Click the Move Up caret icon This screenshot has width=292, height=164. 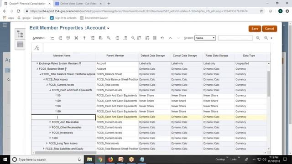tap(170, 38)
